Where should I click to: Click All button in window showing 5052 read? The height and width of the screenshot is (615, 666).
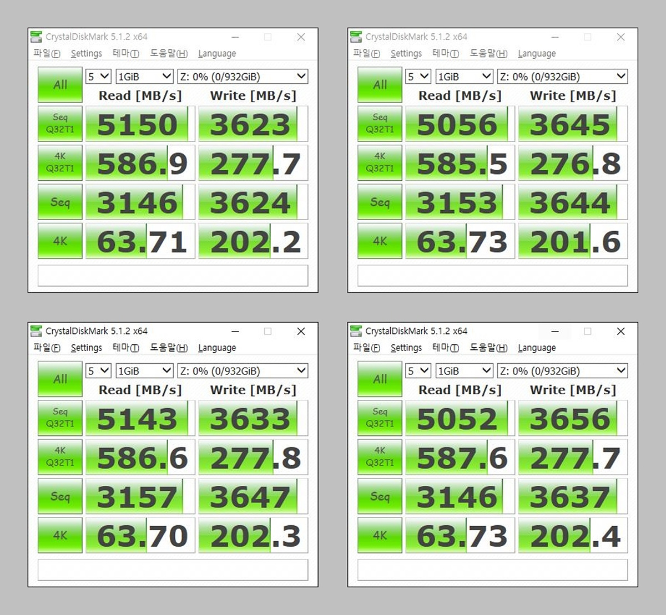[x=380, y=379]
